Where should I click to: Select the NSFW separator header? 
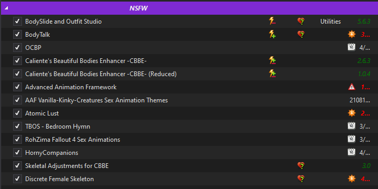point(189,8)
